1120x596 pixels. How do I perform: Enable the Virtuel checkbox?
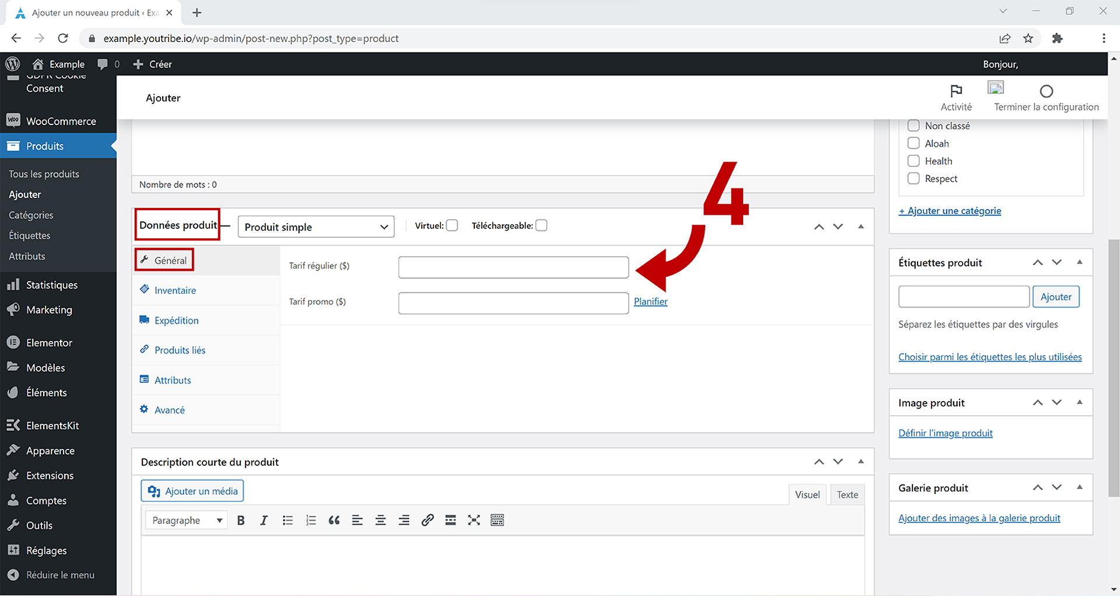[x=452, y=226]
